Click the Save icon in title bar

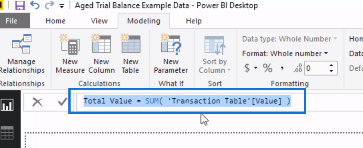20,5
